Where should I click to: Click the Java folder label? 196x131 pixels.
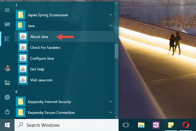click(x=31, y=26)
